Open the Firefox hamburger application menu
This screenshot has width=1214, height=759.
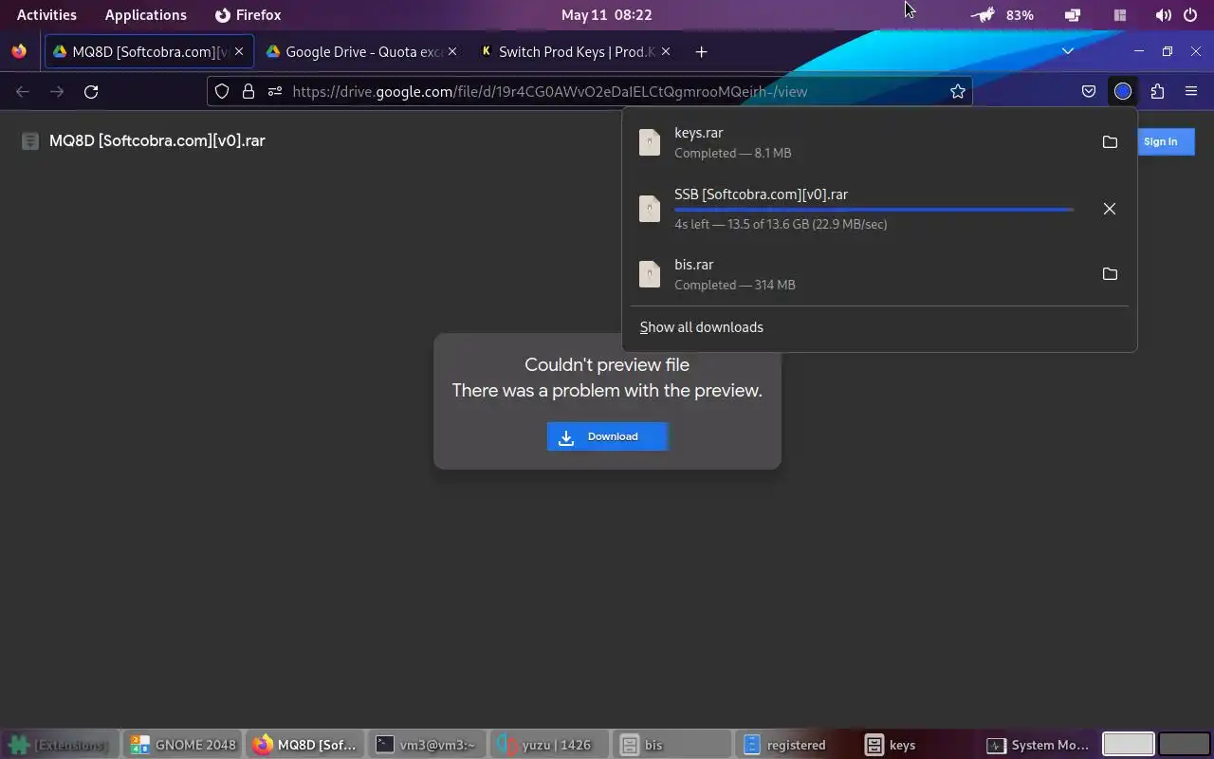tap(1191, 91)
